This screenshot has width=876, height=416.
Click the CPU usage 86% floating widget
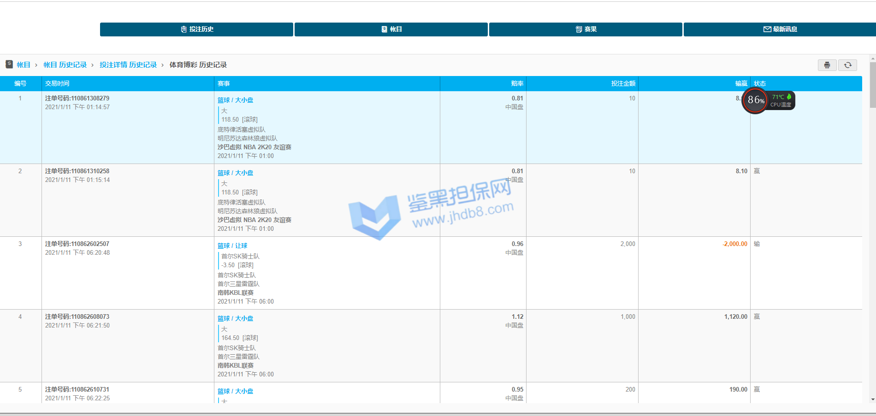[x=755, y=100]
